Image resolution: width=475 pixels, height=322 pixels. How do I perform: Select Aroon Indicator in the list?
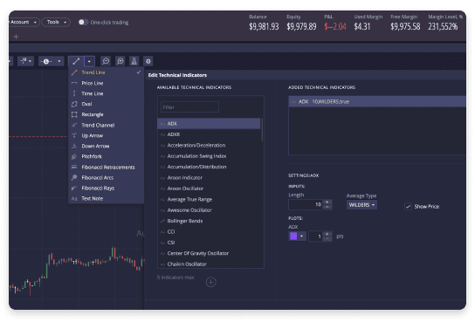(209, 178)
